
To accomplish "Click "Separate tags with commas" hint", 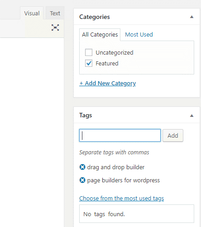I will [114, 153].
